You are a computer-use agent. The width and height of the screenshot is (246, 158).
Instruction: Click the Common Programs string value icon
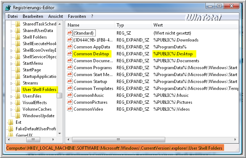(x=70, y=67)
